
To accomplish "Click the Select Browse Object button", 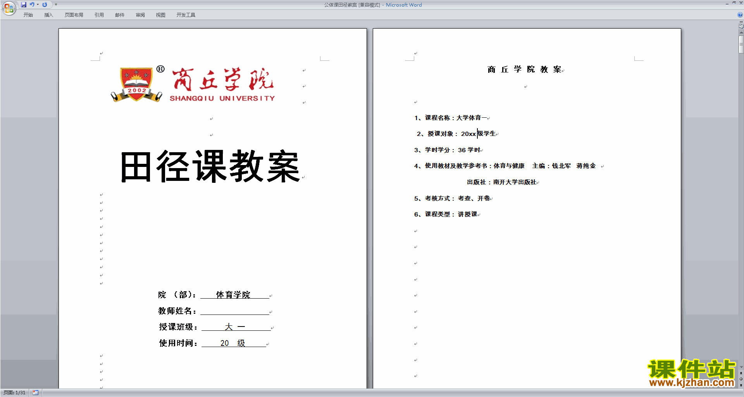I will [741, 379].
